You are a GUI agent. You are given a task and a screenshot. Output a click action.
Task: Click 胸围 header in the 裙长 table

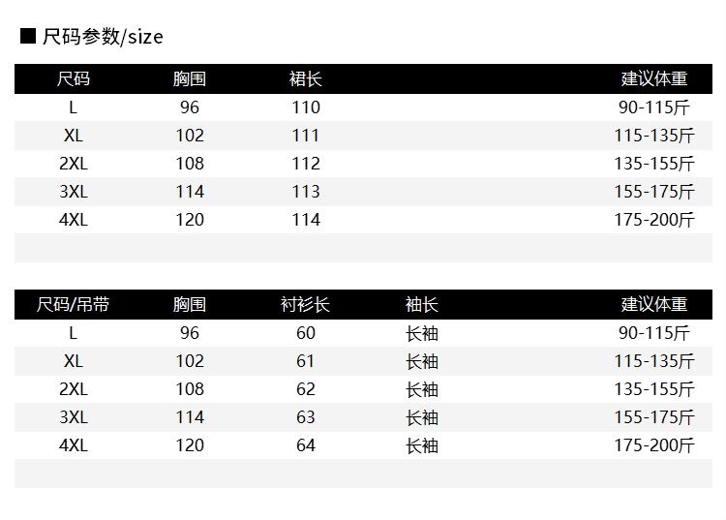point(190,79)
